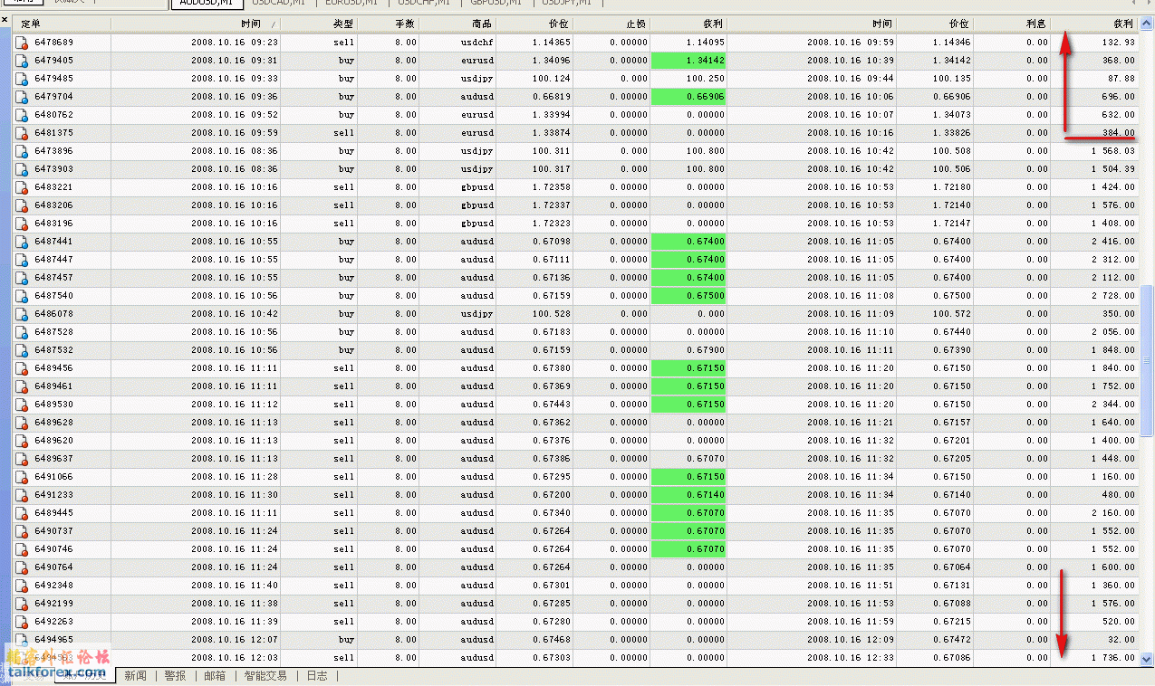Click the sell icon for order 6489456
1155x686 pixels.
click(x=22, y=368)
